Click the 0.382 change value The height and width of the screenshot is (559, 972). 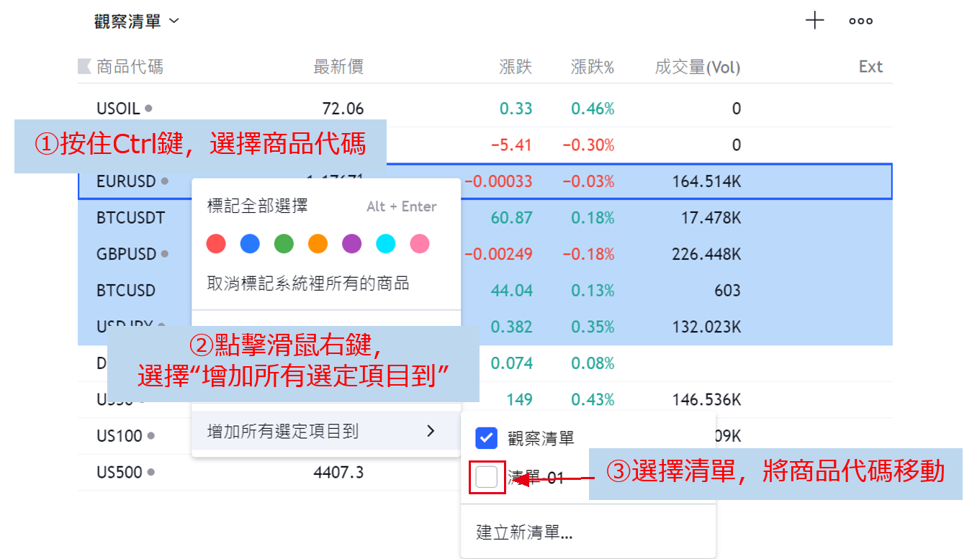pos(511,327)
